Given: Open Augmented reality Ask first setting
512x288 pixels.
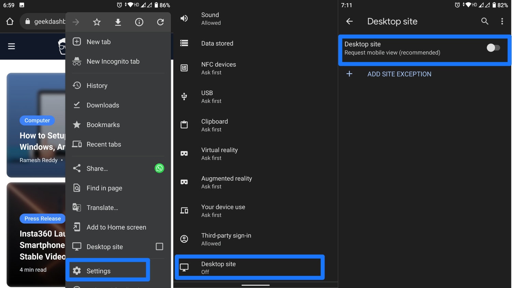Looking at the screenshot, I should pos(256,182).
